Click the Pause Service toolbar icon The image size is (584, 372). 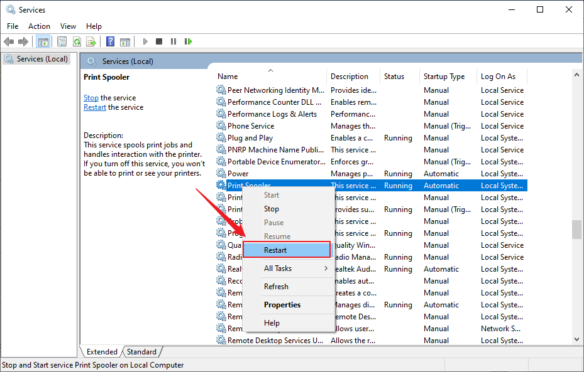[x=173, y=41]
